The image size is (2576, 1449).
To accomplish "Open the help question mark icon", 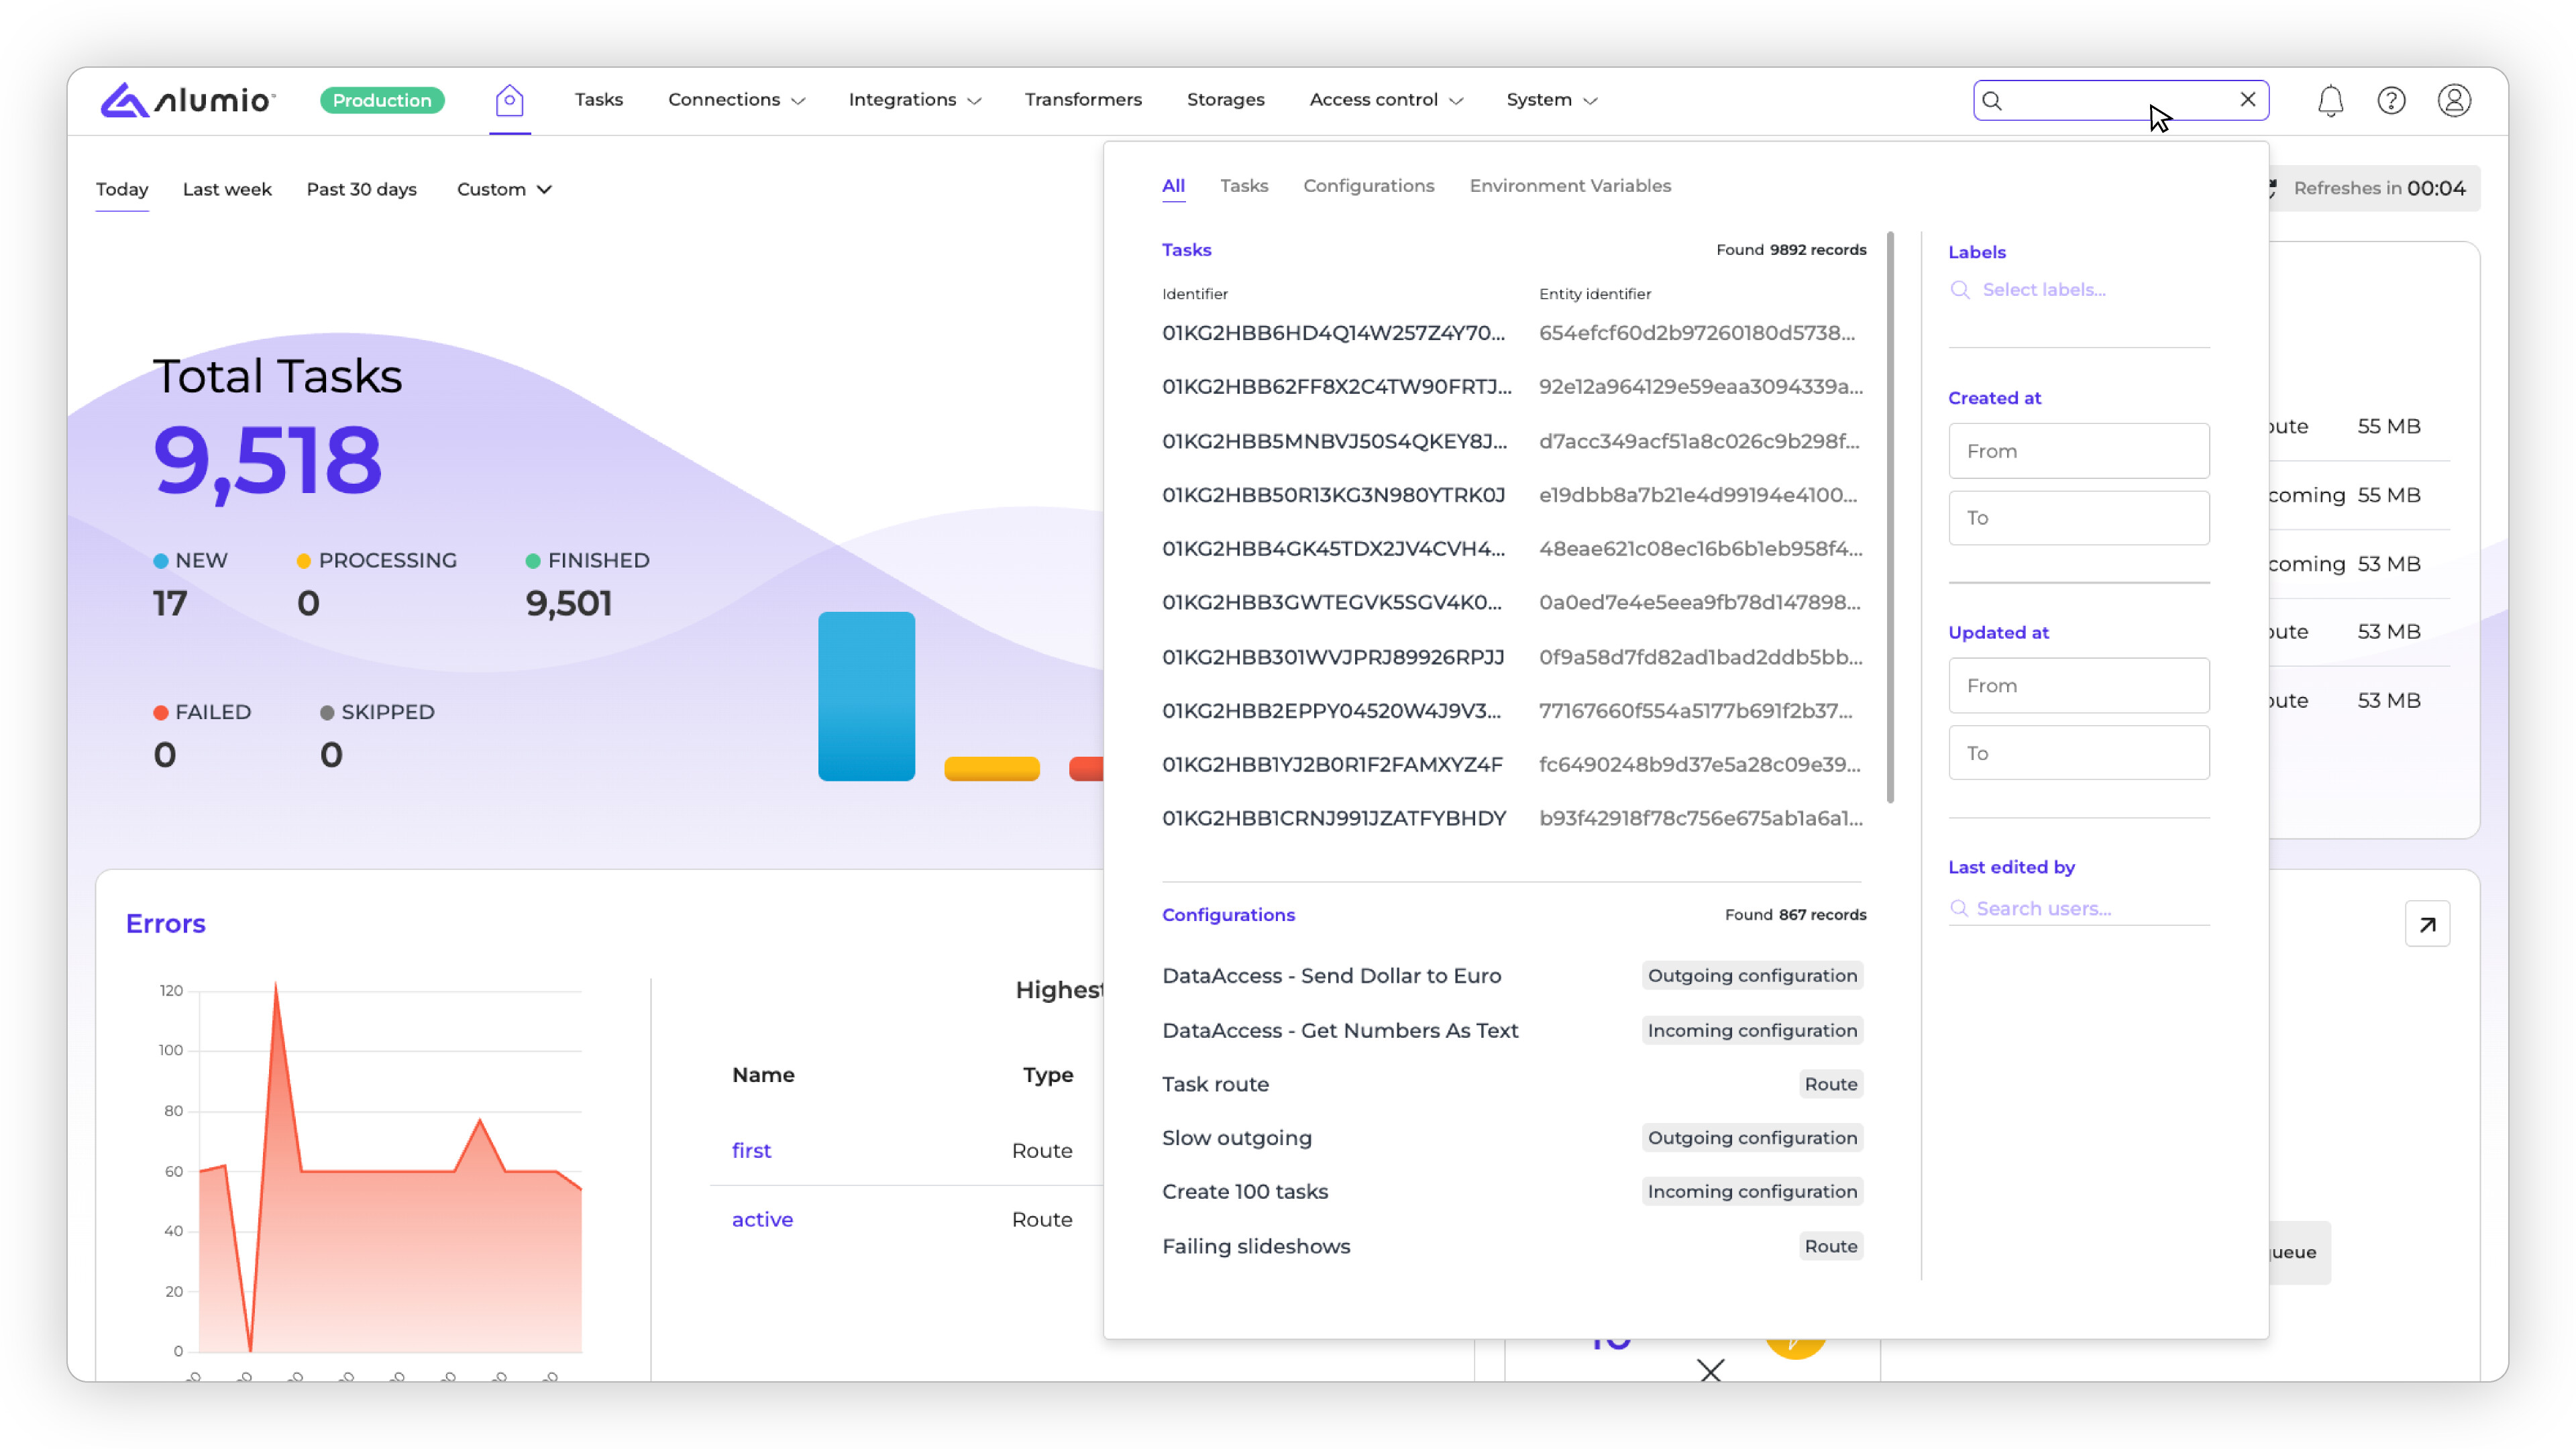I will point(2391,100).
